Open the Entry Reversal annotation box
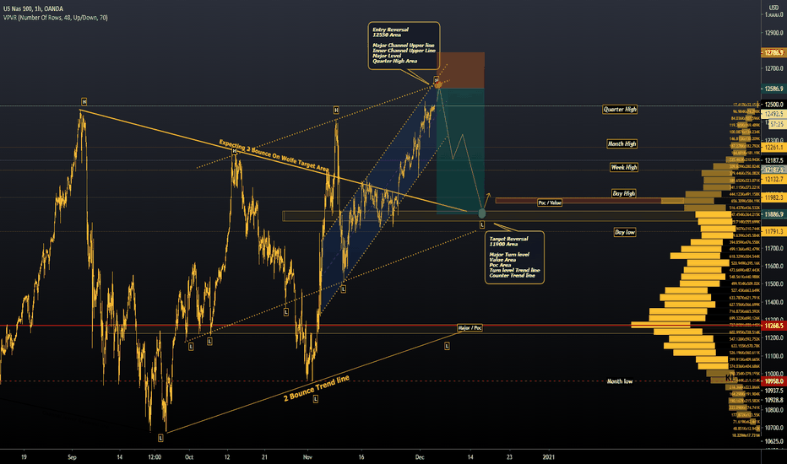Image resolution: width=787 pixels, height=464 pixels. (x=404, y=46)
